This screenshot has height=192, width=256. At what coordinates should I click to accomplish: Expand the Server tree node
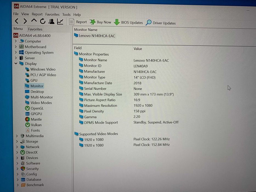[x=16, y=58]
